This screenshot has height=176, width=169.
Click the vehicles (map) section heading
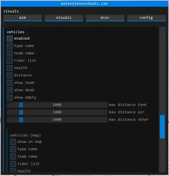[x=25, y=135]
